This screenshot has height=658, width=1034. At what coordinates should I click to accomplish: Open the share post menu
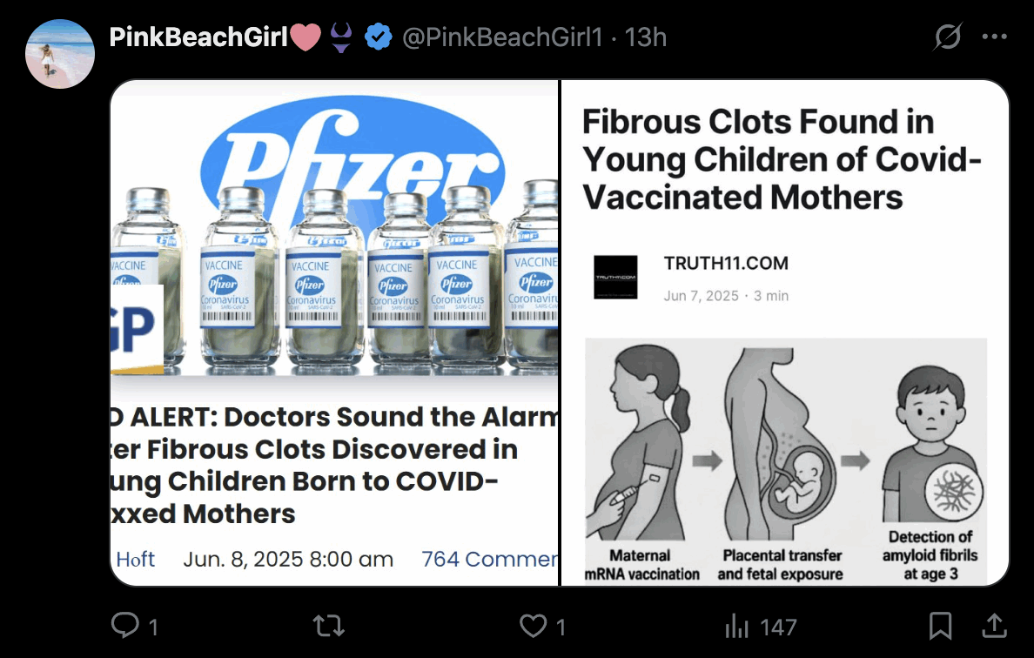tap(994, 625)
